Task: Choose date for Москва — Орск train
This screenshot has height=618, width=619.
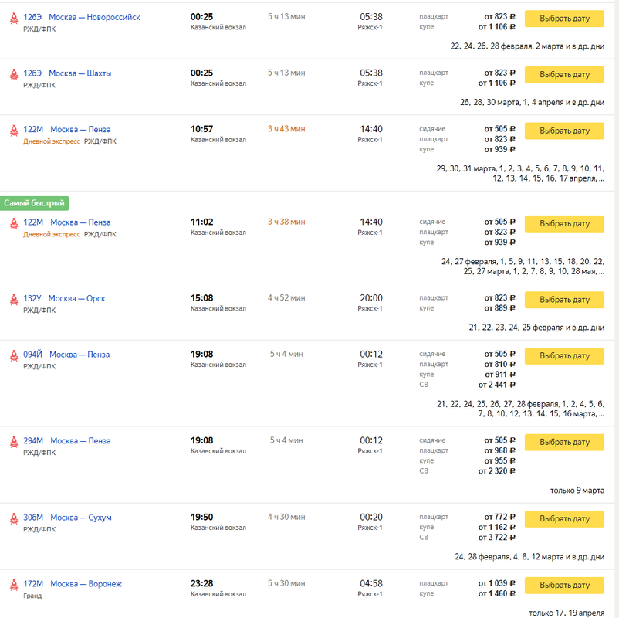Action: click(x=564, y=300)
